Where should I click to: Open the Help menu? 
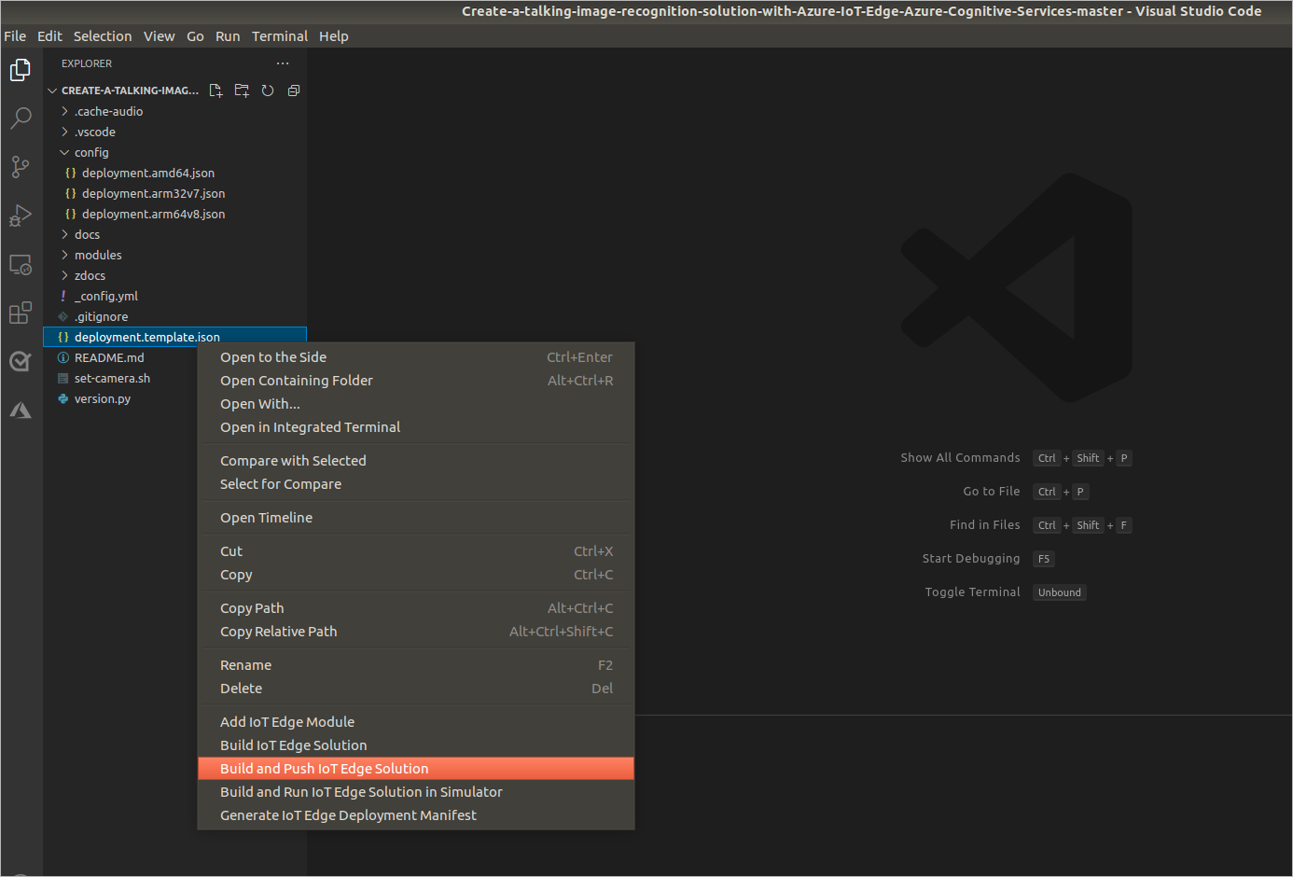pyautogui.click(x=333, y=36)
